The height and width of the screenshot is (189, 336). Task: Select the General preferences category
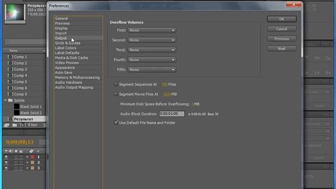pyautogui.click(x=61, y=18)
